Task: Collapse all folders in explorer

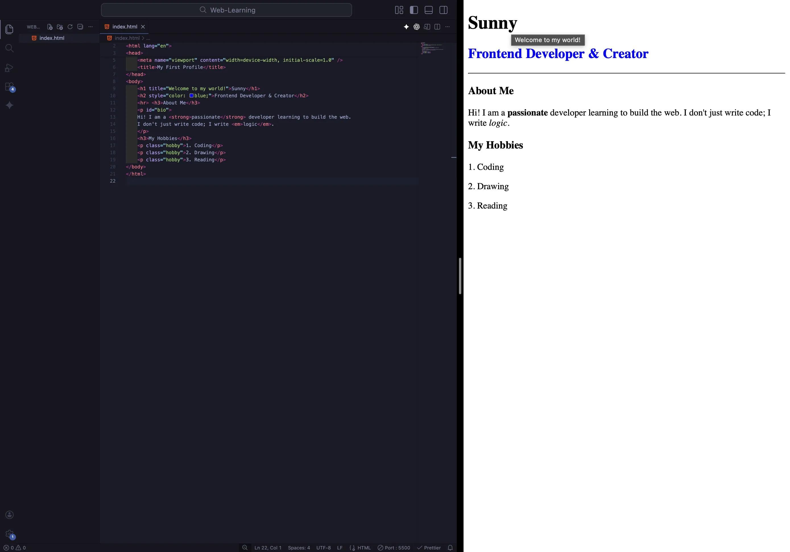Action: pyautogui.click(x=80, y=27)
